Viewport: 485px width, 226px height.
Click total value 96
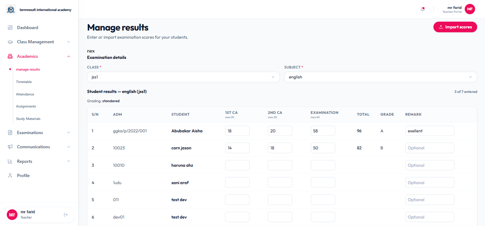359,131
